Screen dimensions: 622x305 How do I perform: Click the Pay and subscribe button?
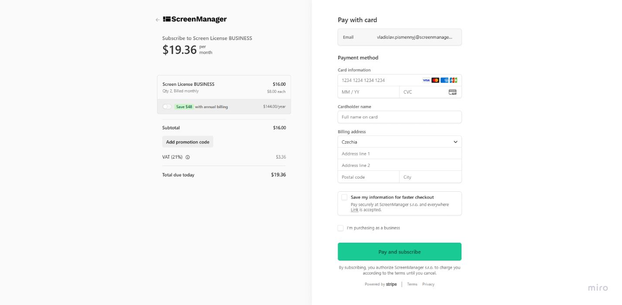[399, 252]
